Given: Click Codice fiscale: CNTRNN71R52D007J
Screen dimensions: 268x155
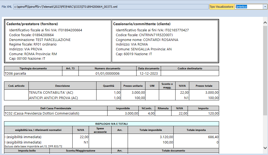Looking at the screenshot, I should pos(144,35).
